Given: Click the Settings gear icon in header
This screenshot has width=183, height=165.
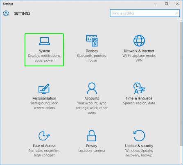Looking at the screenshot, I should 6,13.
